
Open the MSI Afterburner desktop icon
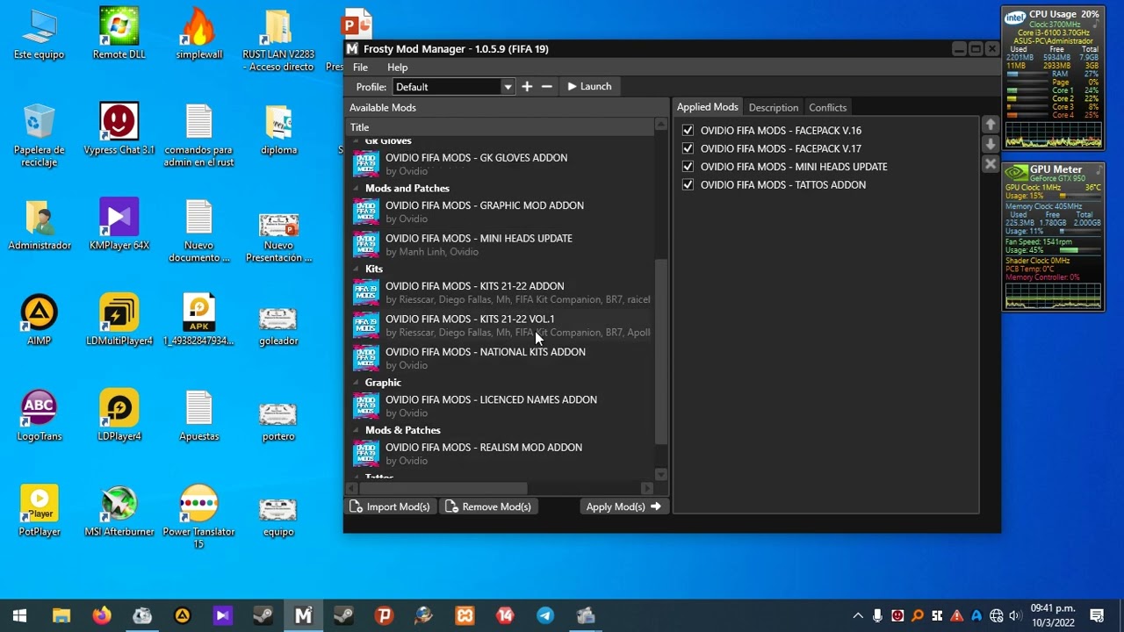click(x=119, y=511)
